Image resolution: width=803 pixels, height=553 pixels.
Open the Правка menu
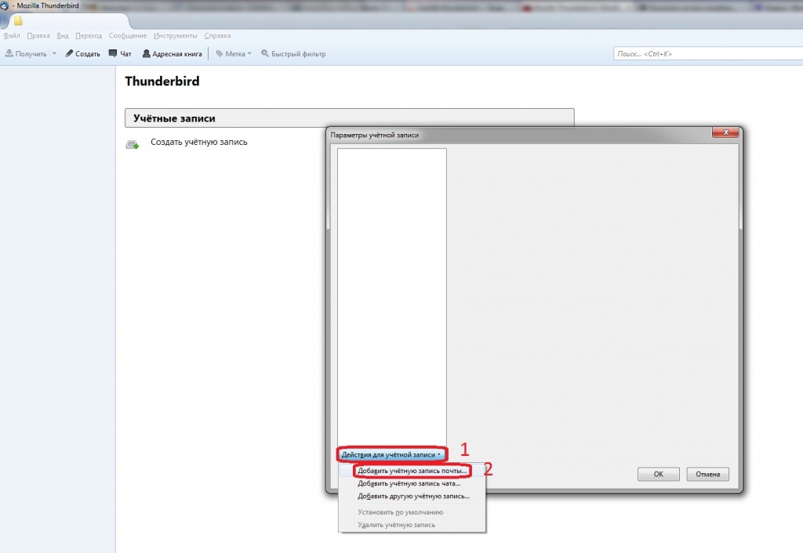tap(38, 36)
